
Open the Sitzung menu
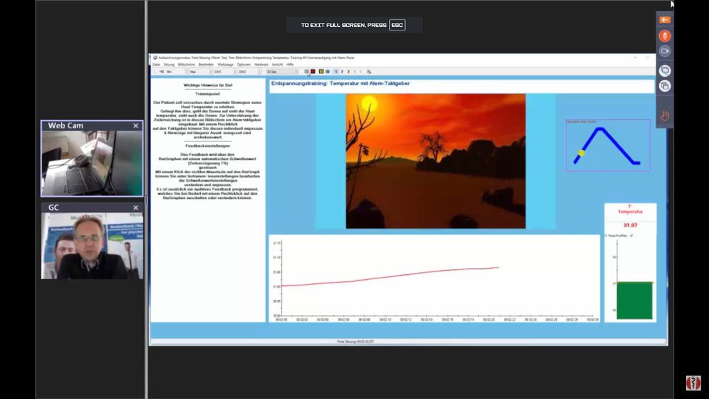pyautogui.click(x=169, y=64)
